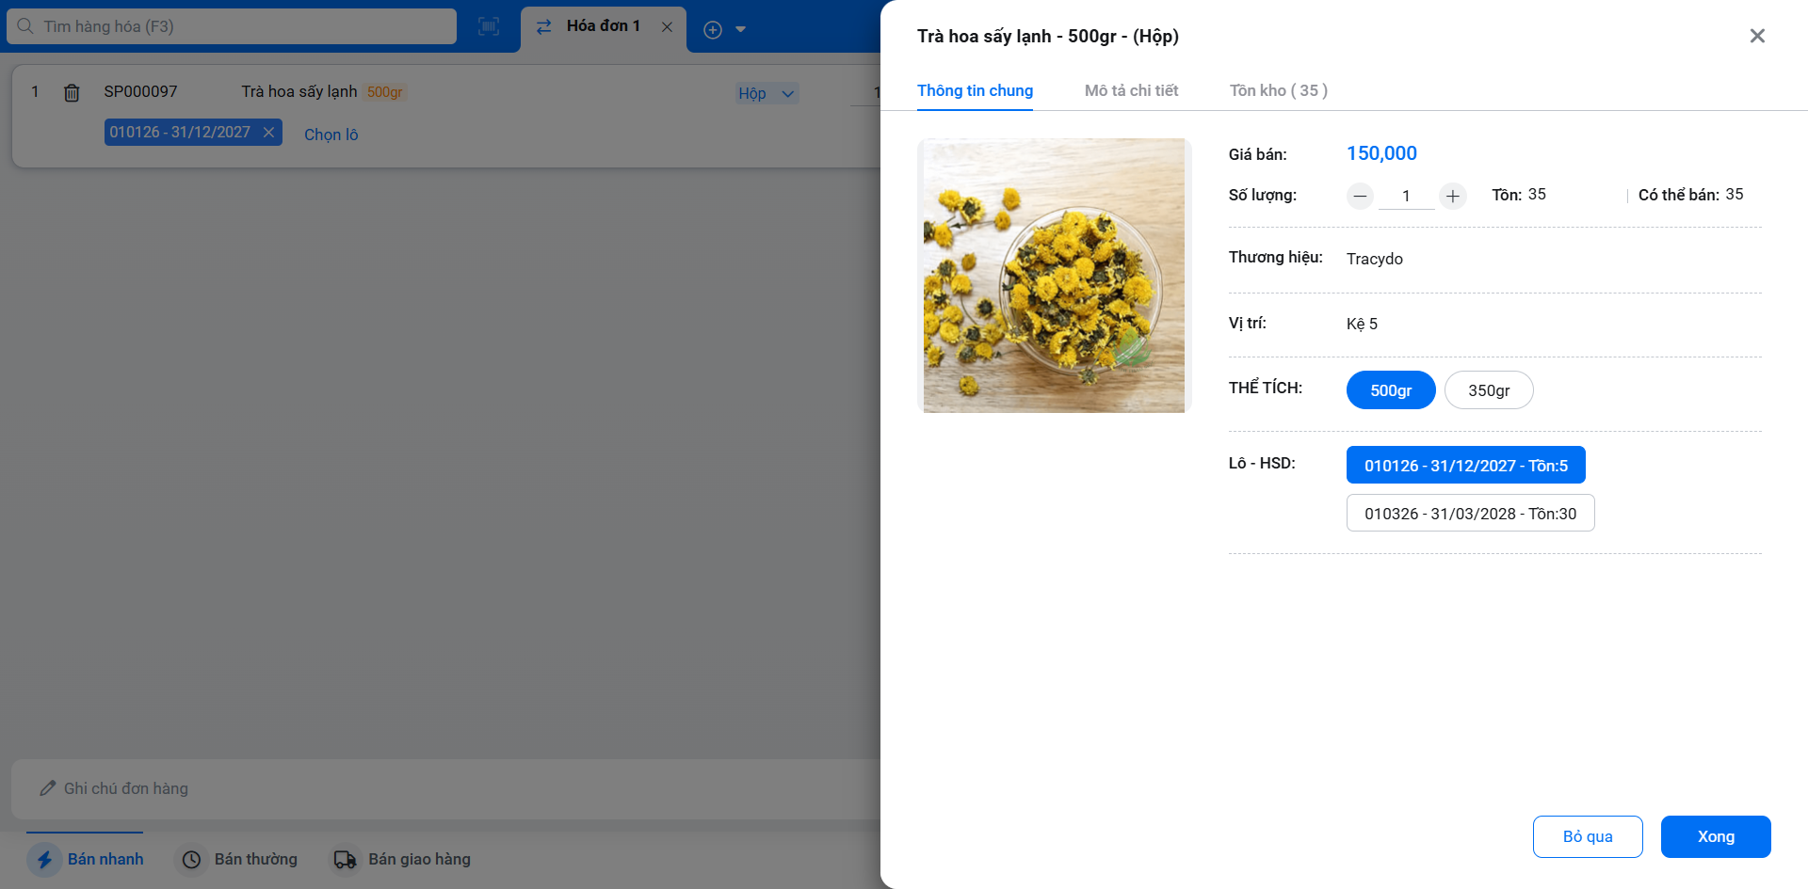Open the invoice type dropdown arrow
The width and height of the screenshot is (1808, 889).
click(741, 29)
